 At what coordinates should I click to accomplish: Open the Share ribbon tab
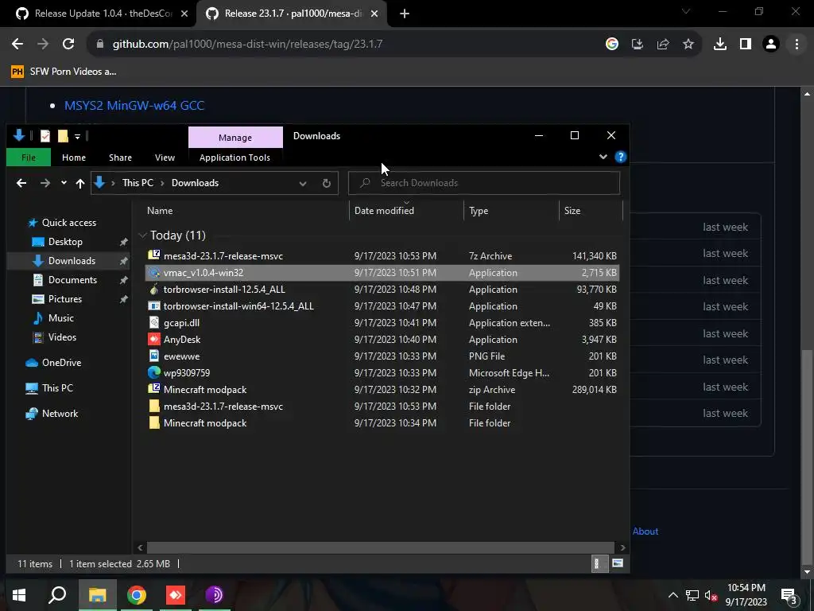tap(121, 158)
